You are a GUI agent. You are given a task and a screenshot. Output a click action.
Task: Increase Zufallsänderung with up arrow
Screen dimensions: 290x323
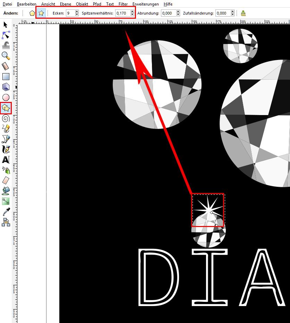pos(233,11)
